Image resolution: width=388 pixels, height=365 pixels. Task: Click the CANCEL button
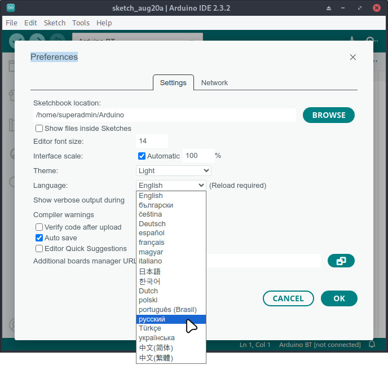click(288, 298)
